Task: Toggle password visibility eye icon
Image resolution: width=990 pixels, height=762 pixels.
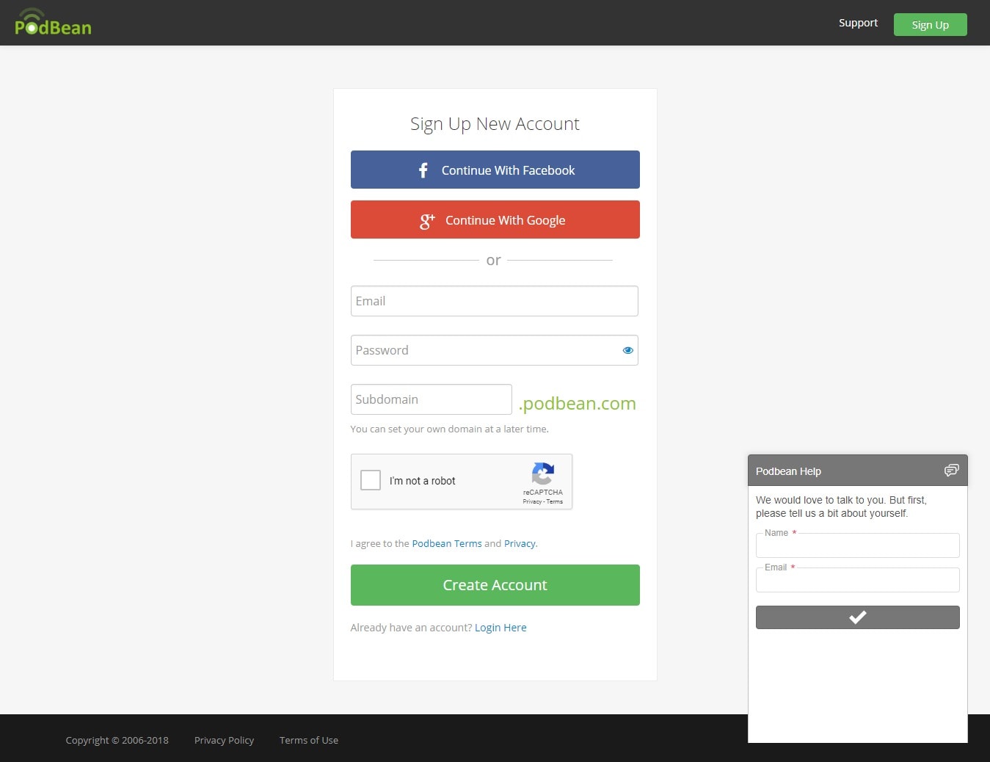Action: point(627,350)
